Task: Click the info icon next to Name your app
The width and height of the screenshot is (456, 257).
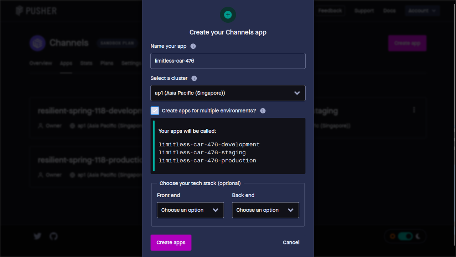Action: point(193,46)
